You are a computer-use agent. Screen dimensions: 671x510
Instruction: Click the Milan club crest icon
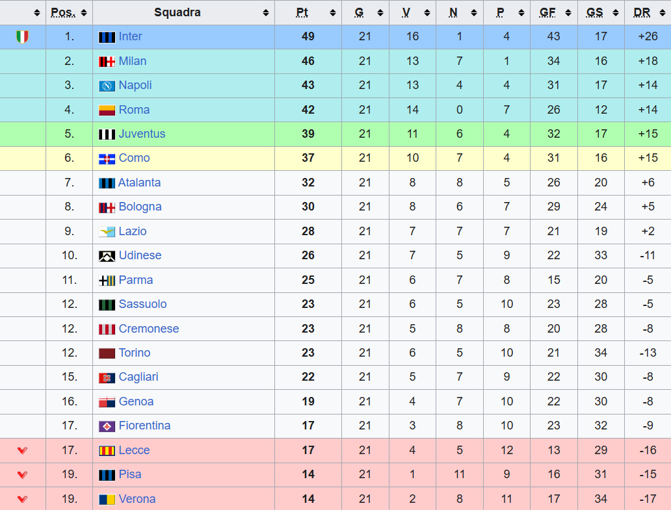coord(107,62)
